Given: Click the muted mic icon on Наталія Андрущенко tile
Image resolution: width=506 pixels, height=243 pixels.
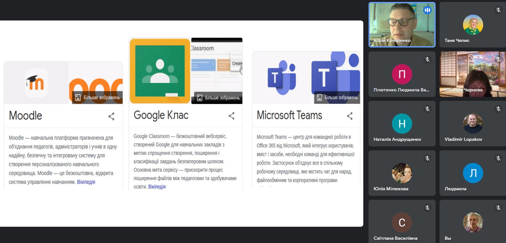Looking at the screenshot, I should point(427,109).
